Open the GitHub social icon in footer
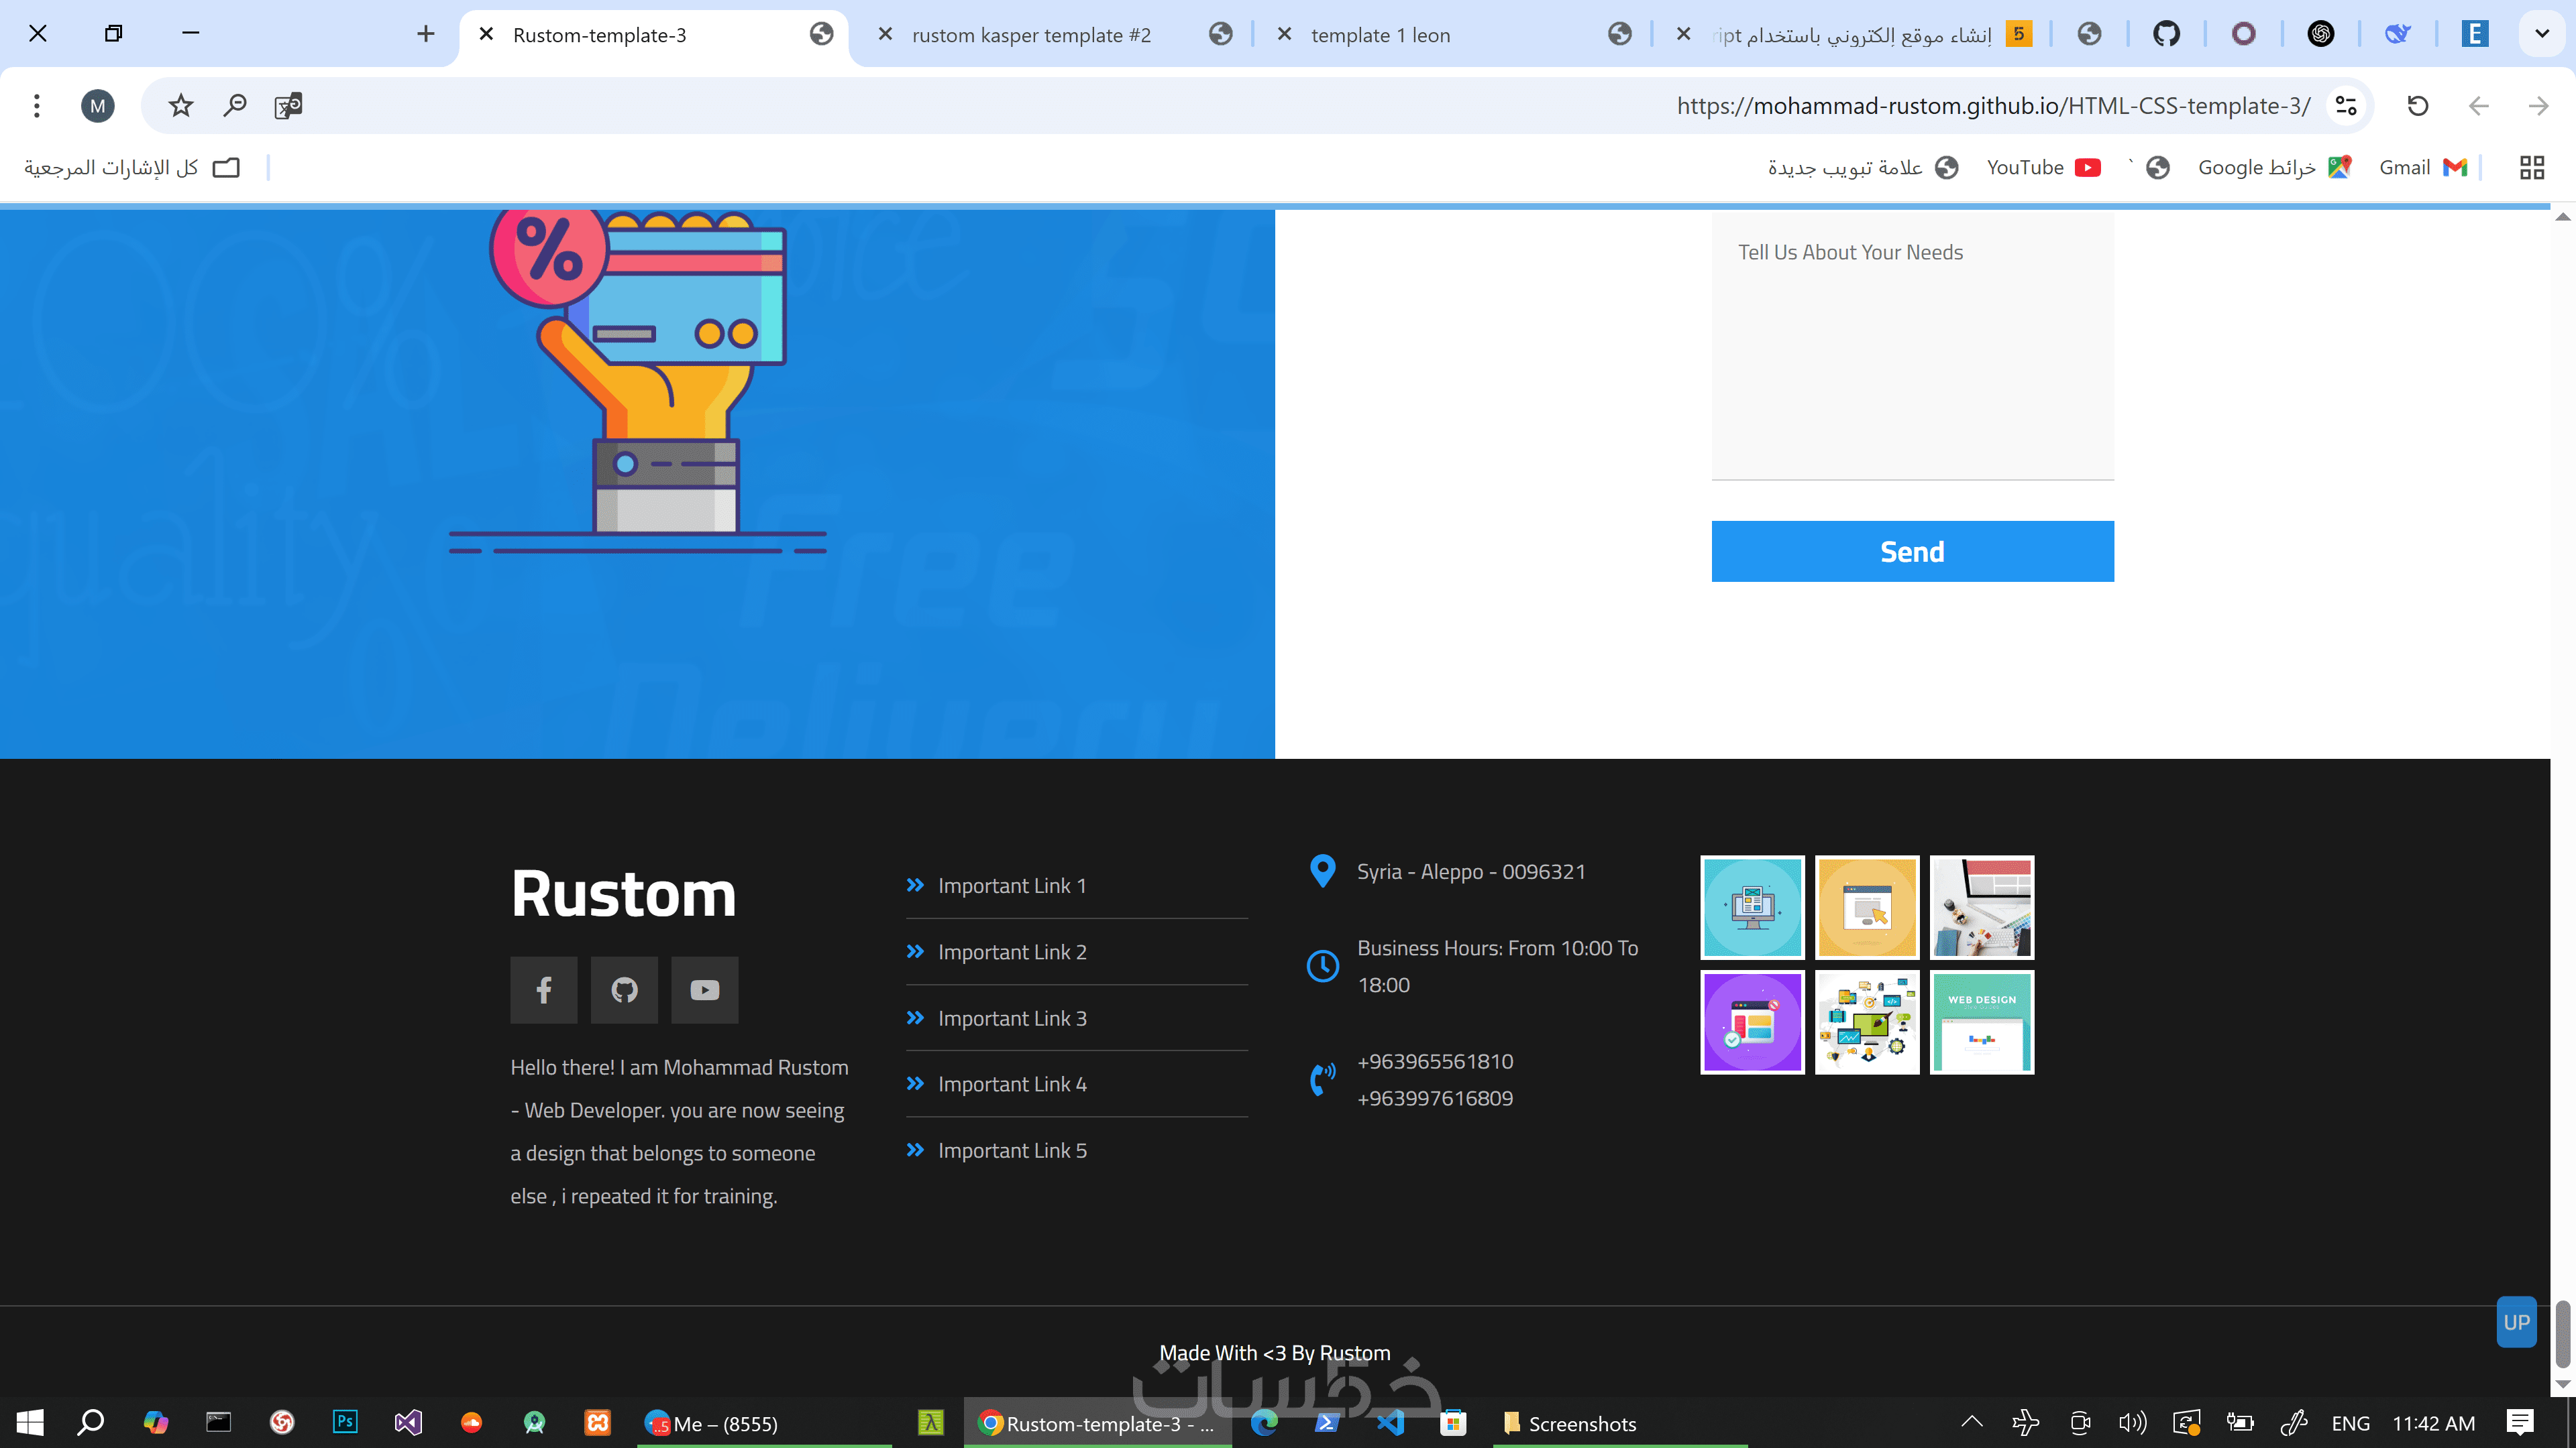 624,989
